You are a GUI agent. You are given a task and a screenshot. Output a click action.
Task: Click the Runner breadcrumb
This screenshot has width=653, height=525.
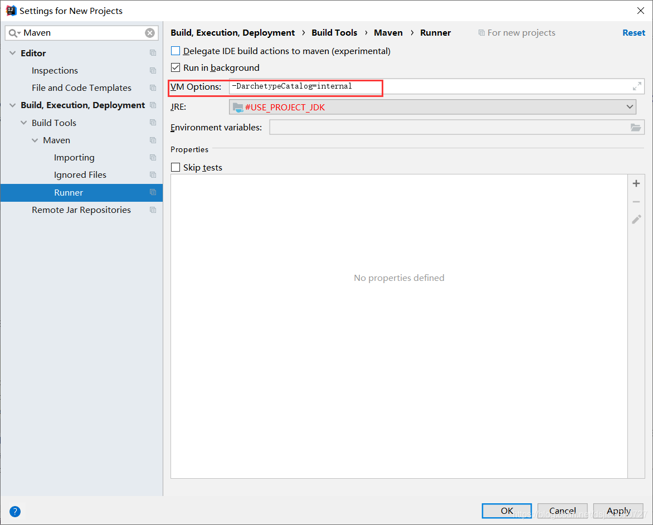[x=435, y=32]
